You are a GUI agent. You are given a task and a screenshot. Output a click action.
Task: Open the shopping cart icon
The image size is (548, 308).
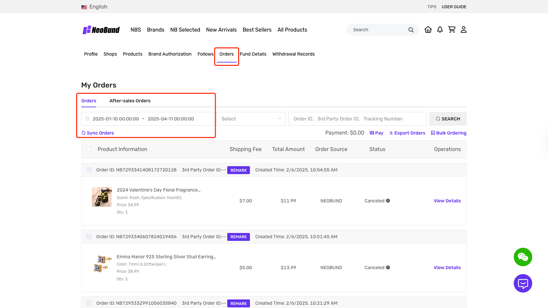(x=452, y=30)
